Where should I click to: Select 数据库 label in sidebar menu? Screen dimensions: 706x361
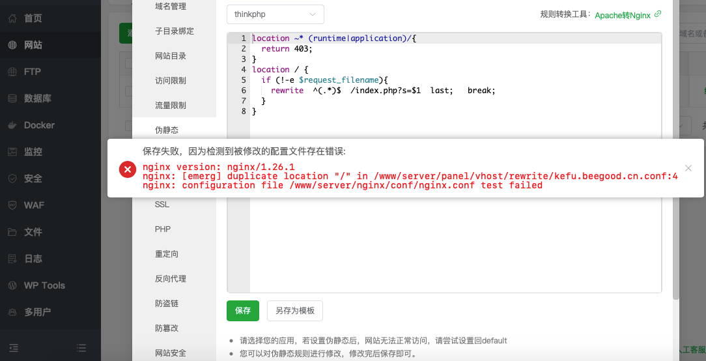coord(38,98)
